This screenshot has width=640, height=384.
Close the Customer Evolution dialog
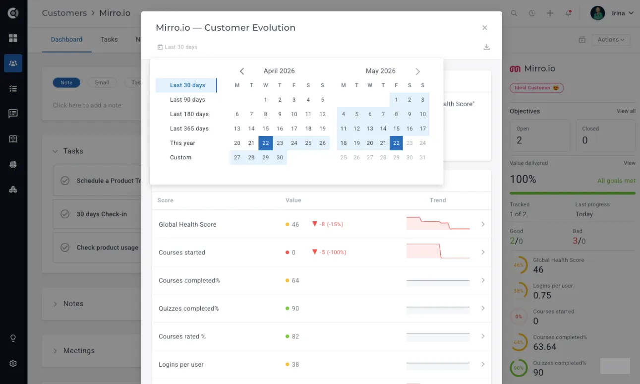pos(485,28)
